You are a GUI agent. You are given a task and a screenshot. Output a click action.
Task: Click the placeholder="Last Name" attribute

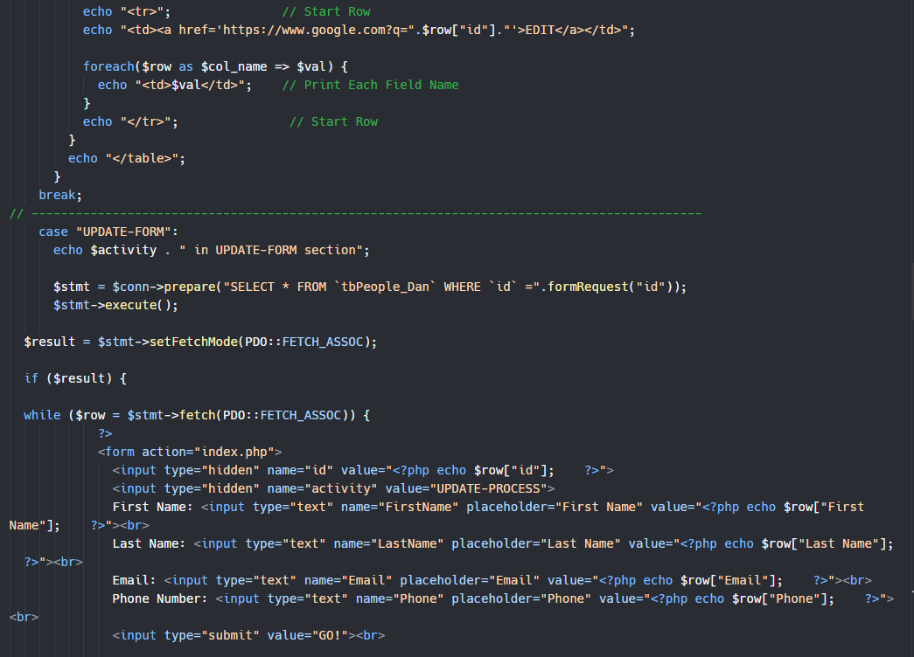(x=536, y=544)
